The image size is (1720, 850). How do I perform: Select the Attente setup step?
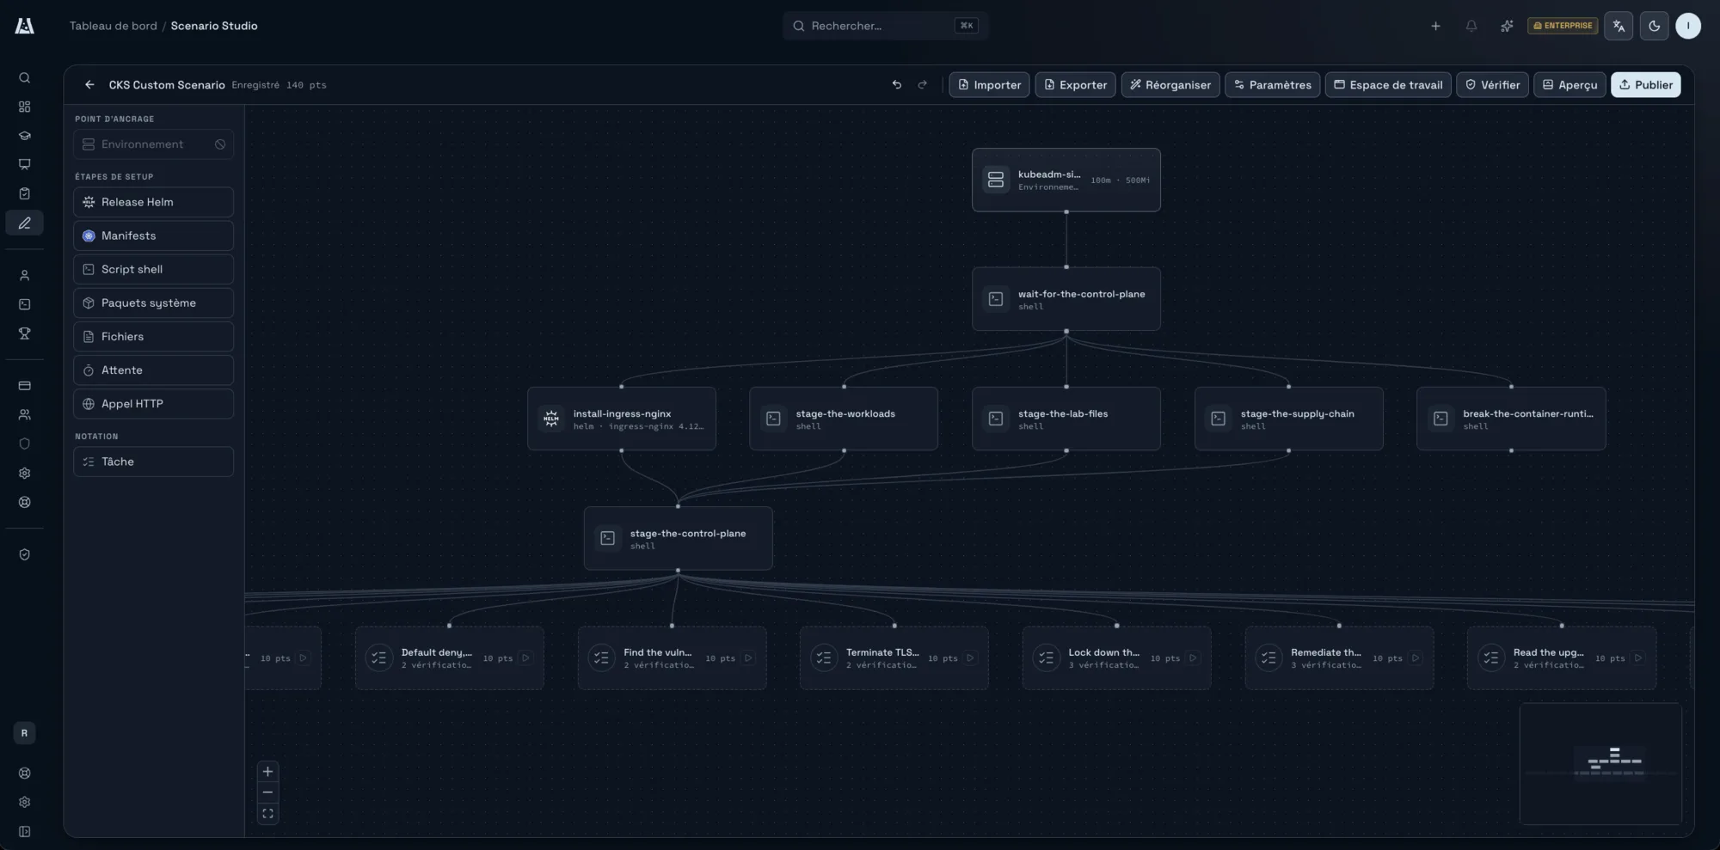[x=153, y=370]
